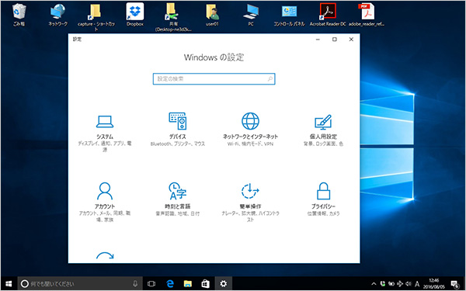Open ネットワークとインターネット settings
The height and width of the screenshot is (291, 466).
pos(250,130)
